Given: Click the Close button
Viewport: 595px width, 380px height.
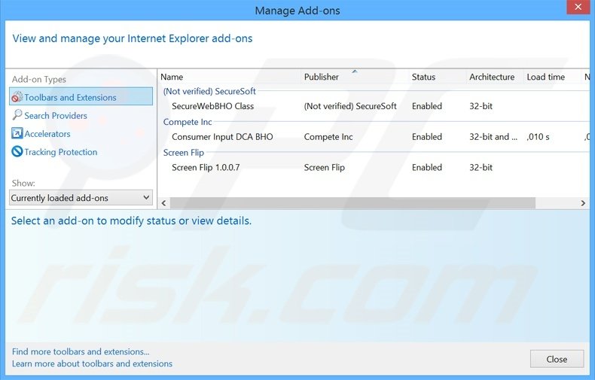Looking at the screenshot, I should 557,359.
